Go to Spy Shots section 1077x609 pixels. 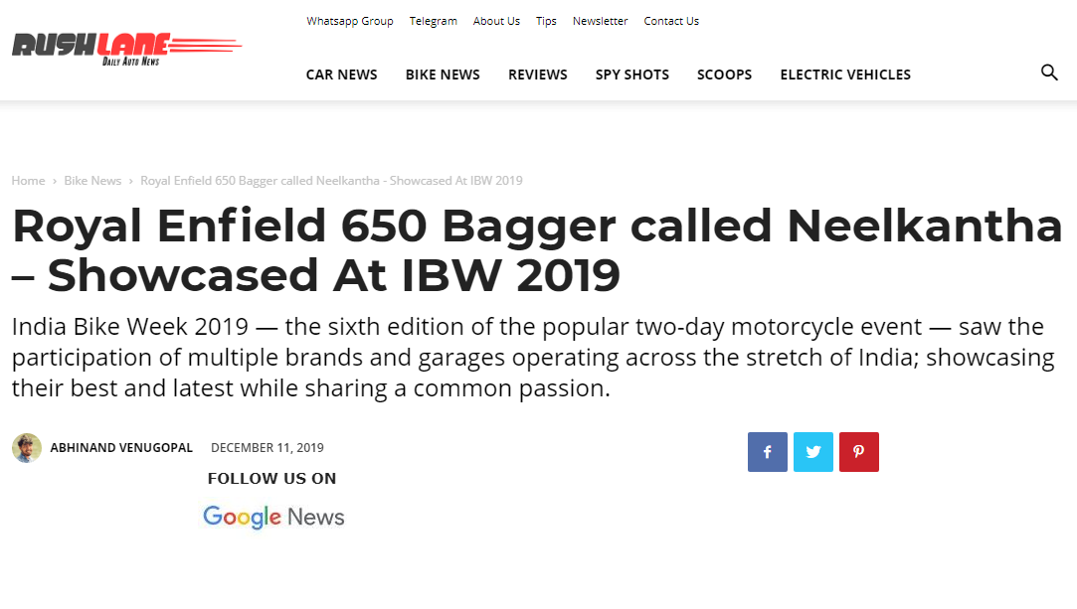tap(631, 75)
